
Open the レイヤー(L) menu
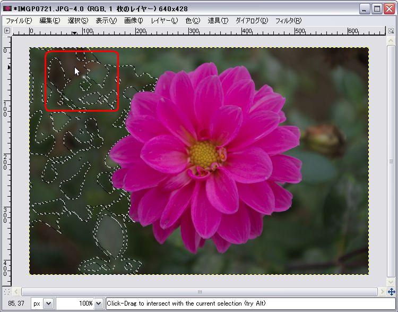pyautogui.click(x=165, y=21)
